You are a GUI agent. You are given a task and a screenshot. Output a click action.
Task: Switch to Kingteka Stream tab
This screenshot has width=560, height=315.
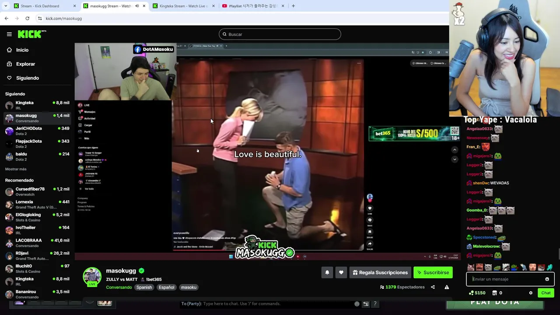click(x=184, y=6)
